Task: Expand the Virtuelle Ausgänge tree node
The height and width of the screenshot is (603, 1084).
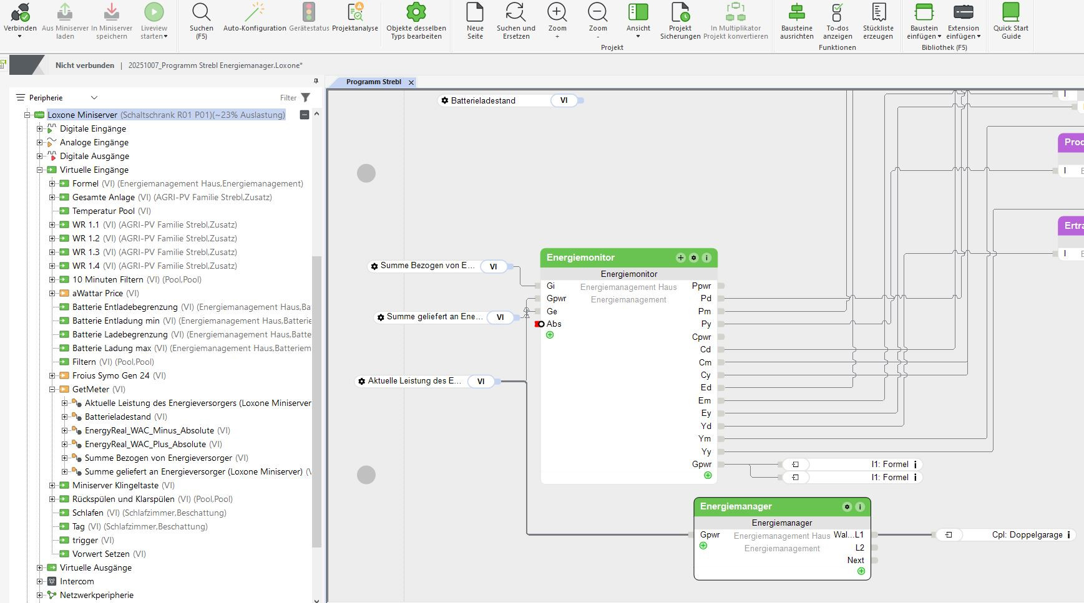Action: (40, 567)
